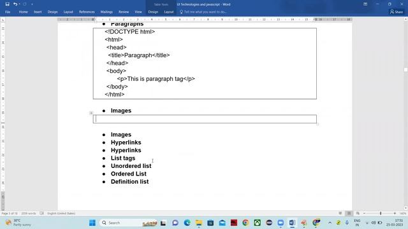Viewport: 408px width, 229px height.
Task: Open Customize Quick Access Toolbar dropdown
Action: 32,4
